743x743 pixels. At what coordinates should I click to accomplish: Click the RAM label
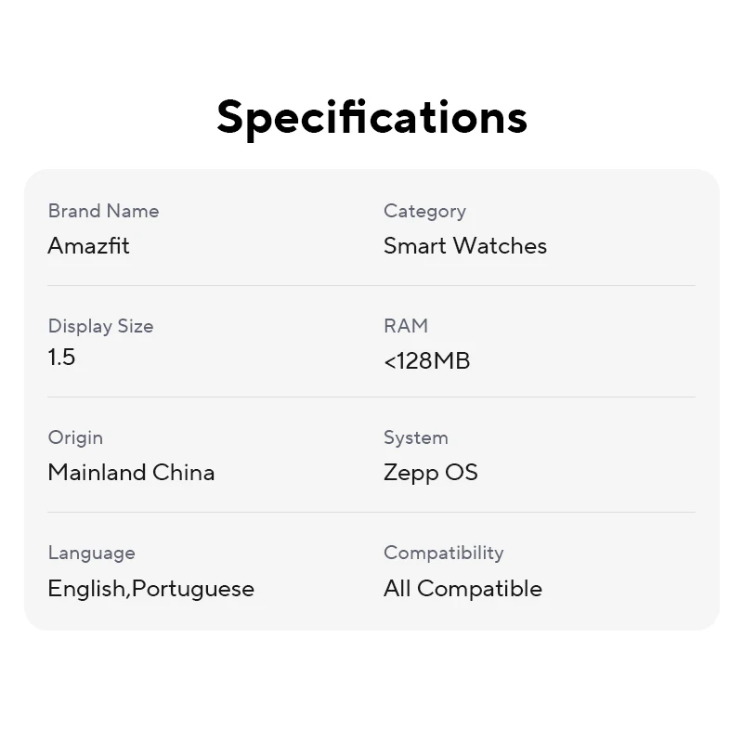coord(406,326)
